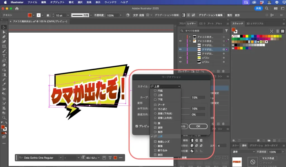Delete selected layer with trash icon
The width and height of the screenshot is (286, 167).
223,71
